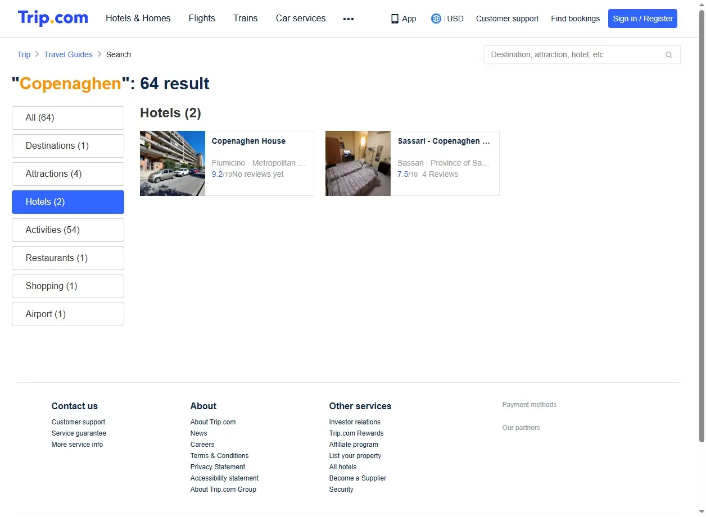Open Investor relations link
This screenshot has height=517, width=706.
pos(355,422)
